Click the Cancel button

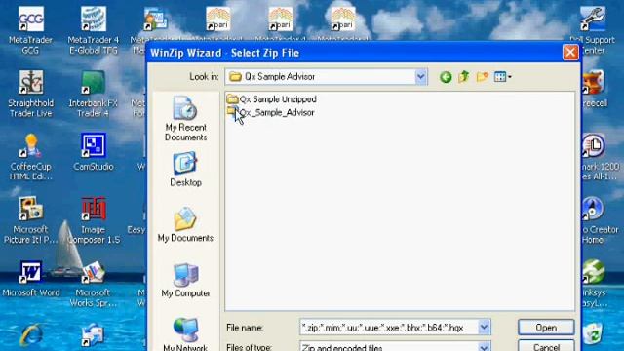(x=546, y=346)
